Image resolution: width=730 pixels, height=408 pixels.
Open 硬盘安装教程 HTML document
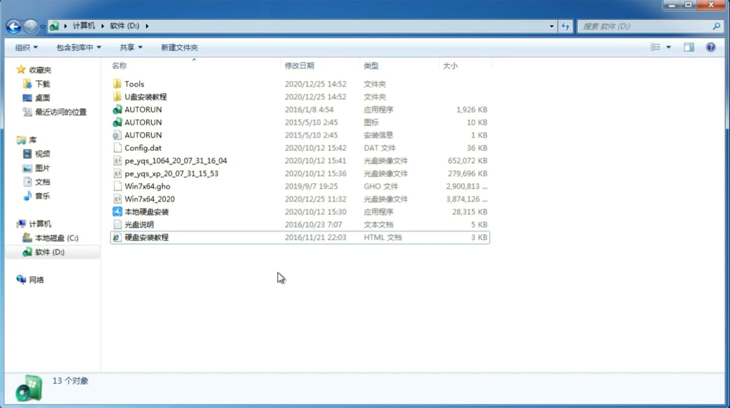(146, 237)
